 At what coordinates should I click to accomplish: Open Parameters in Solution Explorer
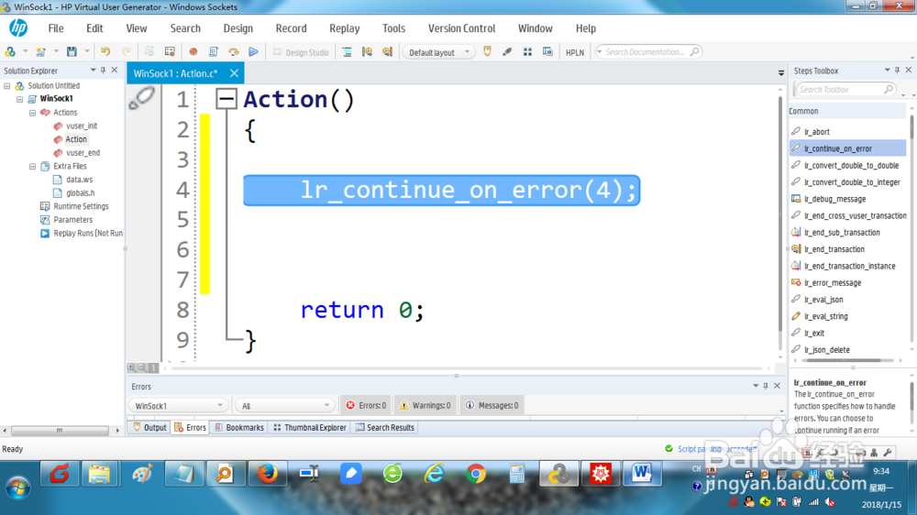point(72,220)
